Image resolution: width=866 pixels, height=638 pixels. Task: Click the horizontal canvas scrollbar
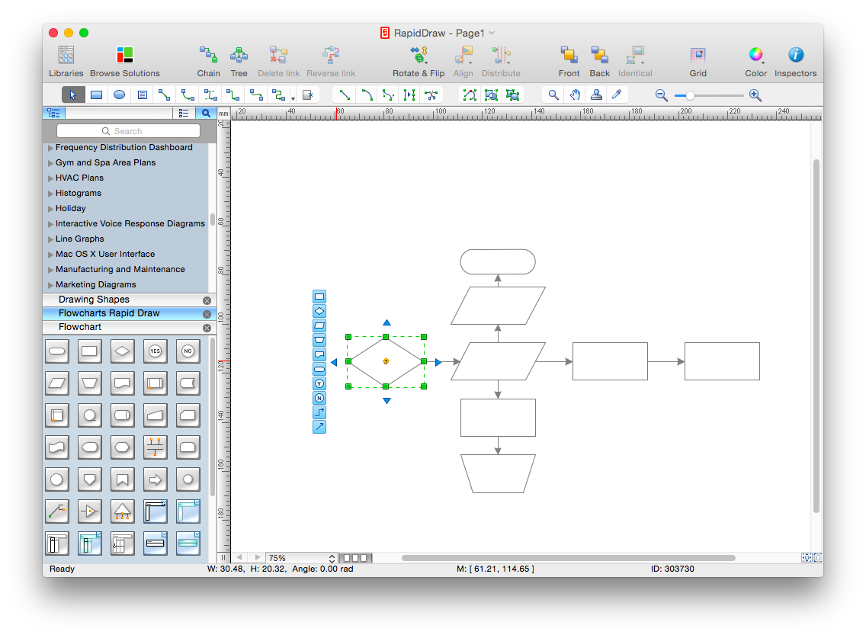569,558
